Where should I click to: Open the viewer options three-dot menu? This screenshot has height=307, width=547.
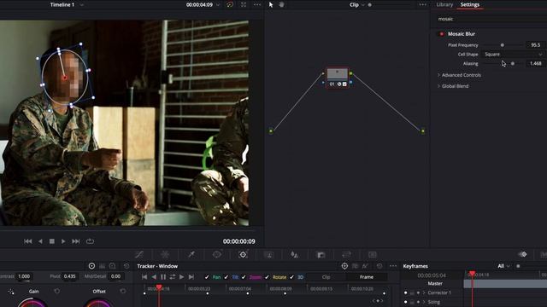[x=257, y=4]
